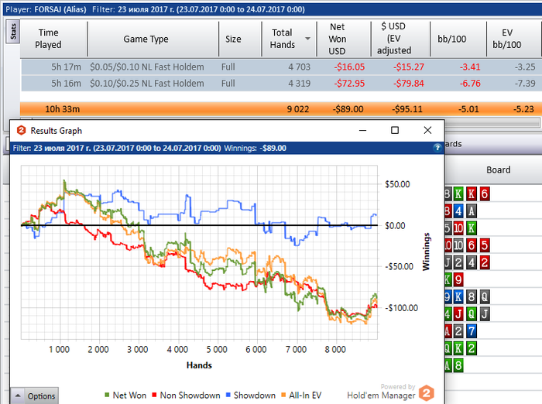Open the help icon in Results Graph filter bar
The height and width of the screenshot is (404, 542).
point(437,148)
